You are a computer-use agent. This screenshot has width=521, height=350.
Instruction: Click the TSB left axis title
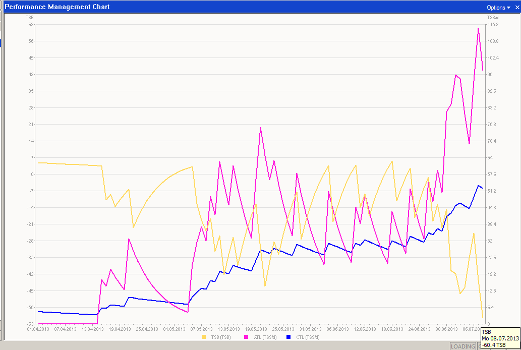click(x=30, y=18)
